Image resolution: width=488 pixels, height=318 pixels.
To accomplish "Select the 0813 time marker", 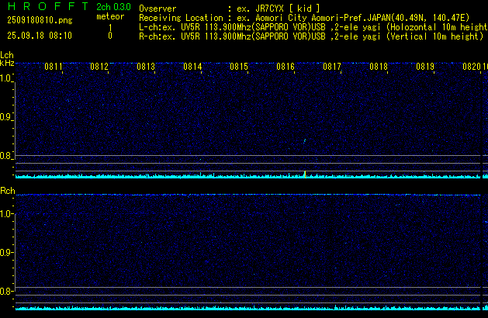I will pyautogui.click(x=146, y=67).
